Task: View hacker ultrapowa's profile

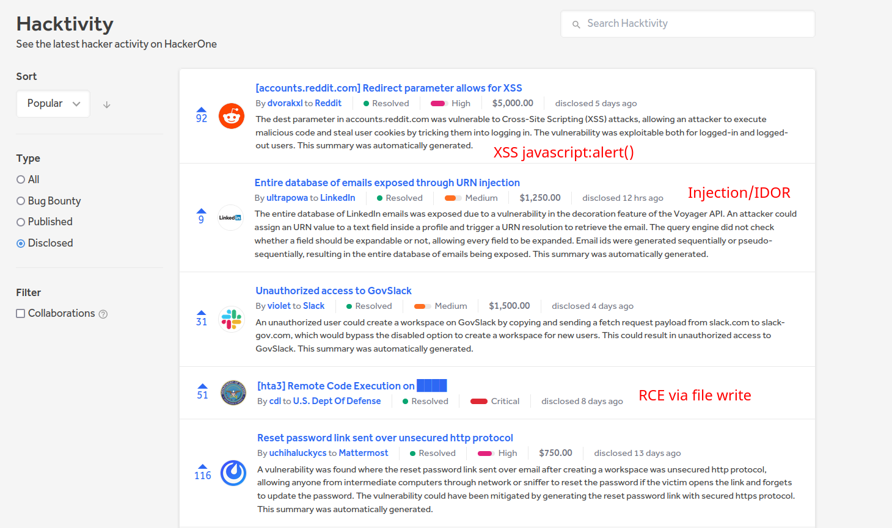Action: click(287, 198)
